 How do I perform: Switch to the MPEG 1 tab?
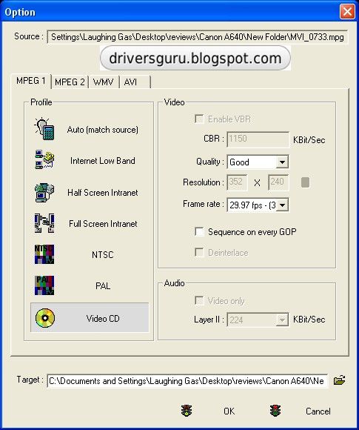tap(31, 81)
